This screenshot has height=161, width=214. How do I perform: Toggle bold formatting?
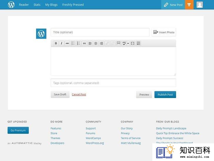pos(56,43)
